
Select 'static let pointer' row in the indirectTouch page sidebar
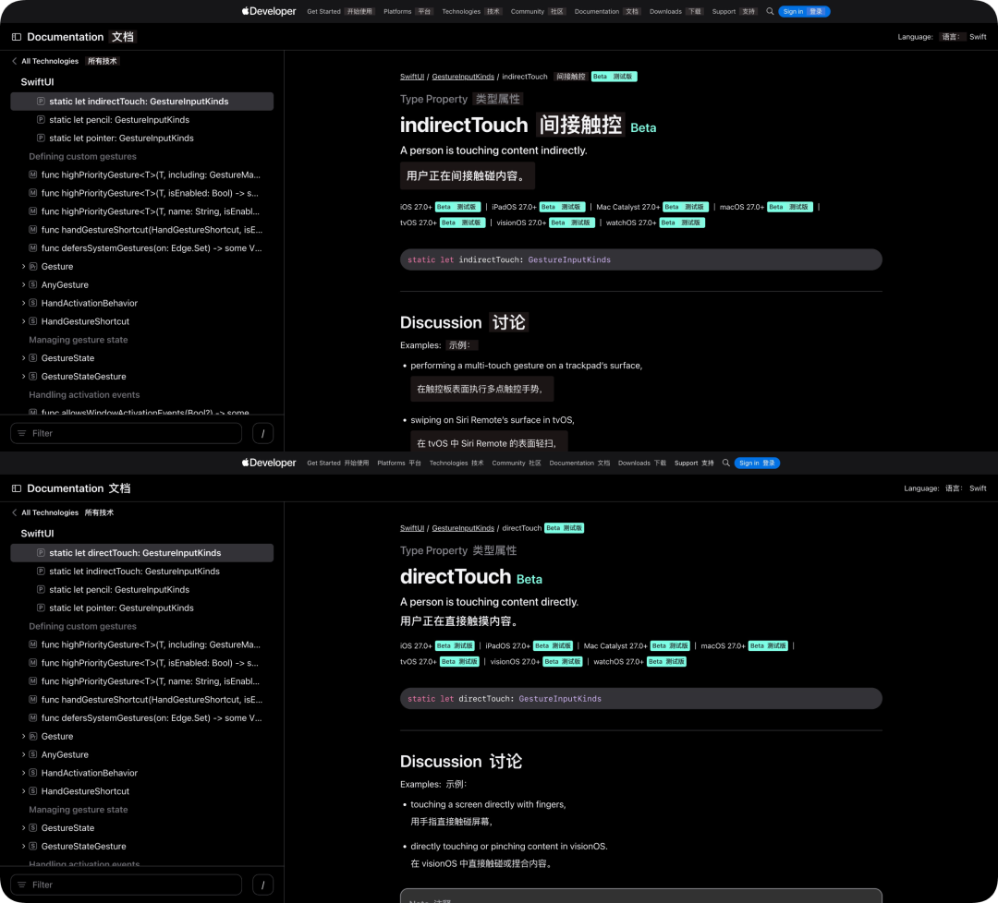[142, 138]
